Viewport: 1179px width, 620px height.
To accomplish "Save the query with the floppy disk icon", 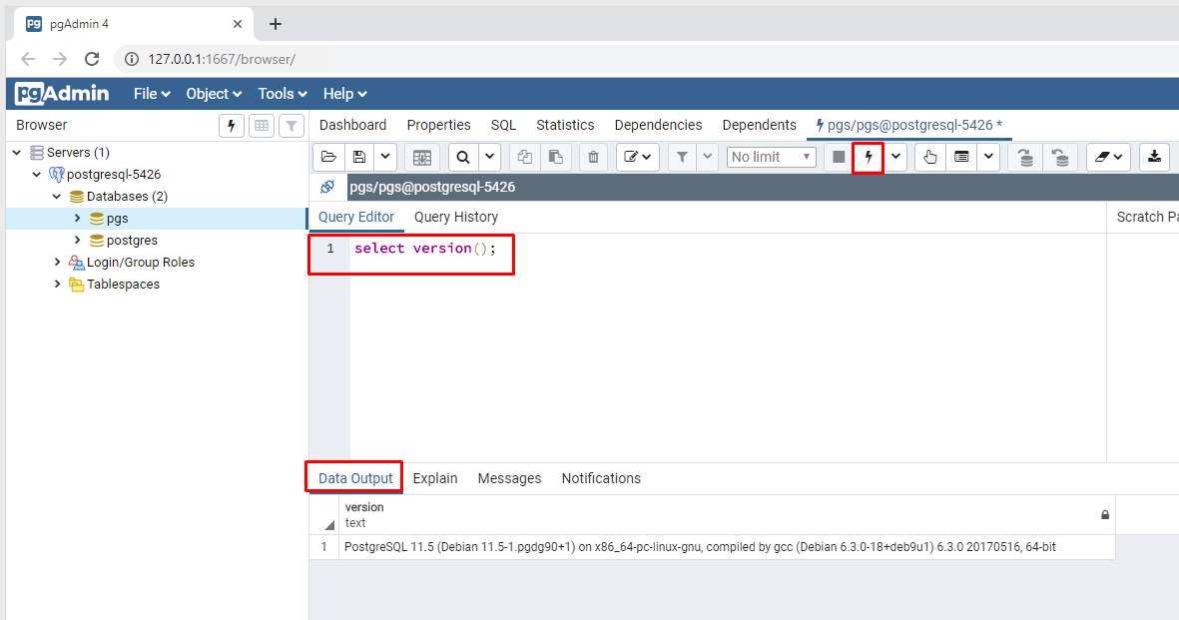I will pos(359,157).
